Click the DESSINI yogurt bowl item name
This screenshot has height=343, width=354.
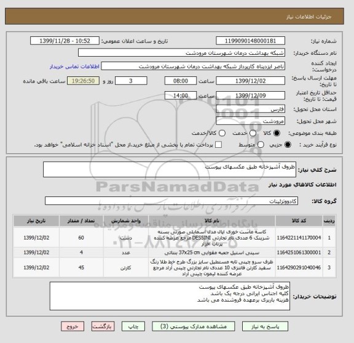click(x=212, y=238)
